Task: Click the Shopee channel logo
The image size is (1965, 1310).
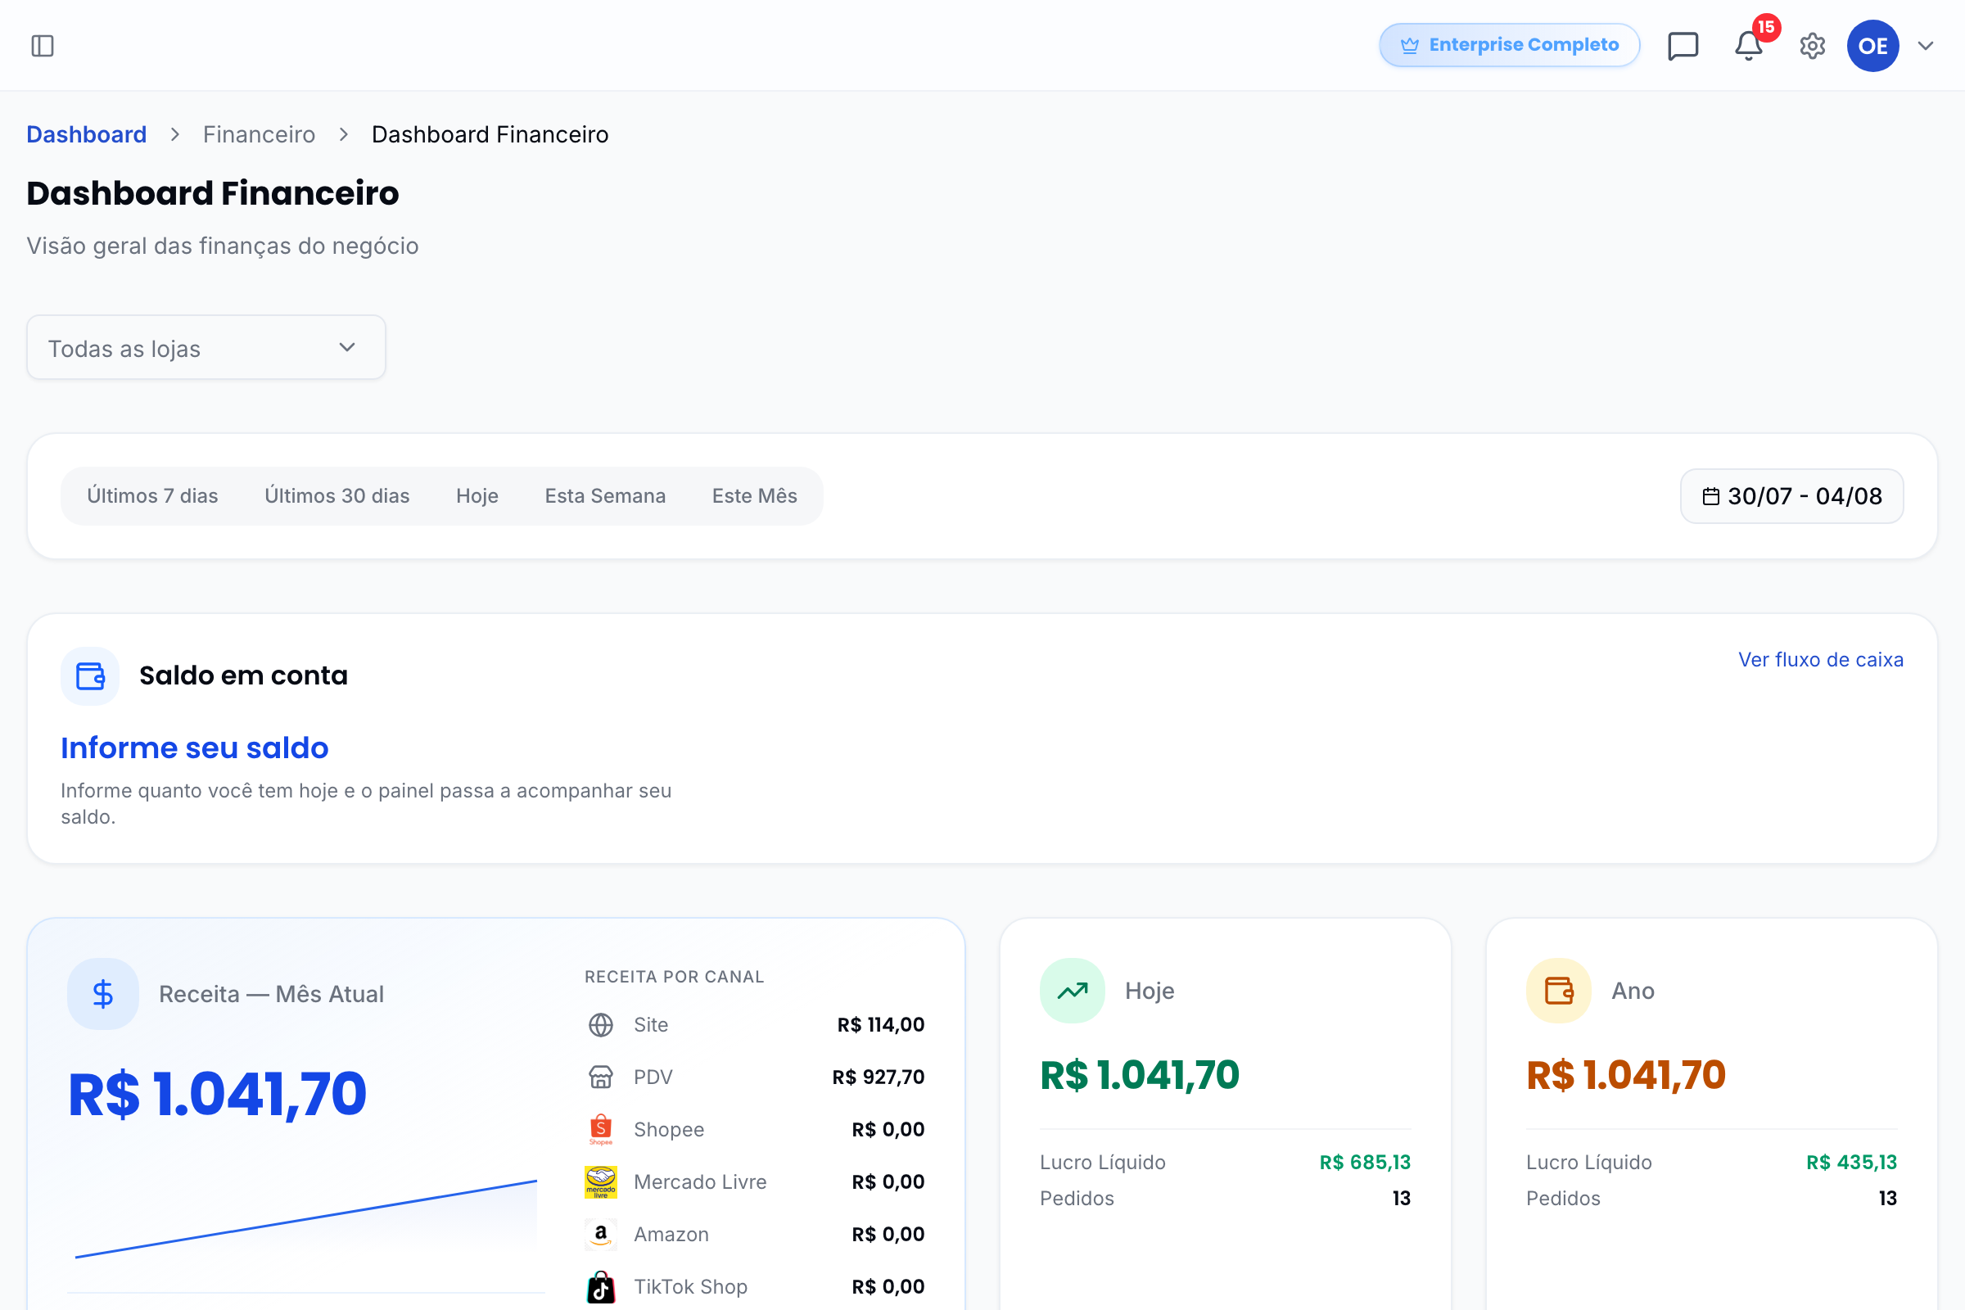Action: pyautogui.click(x=601, y=1130)
